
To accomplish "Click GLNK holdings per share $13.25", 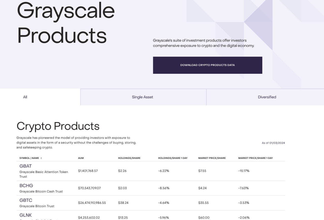I will (x=123, y=218).
